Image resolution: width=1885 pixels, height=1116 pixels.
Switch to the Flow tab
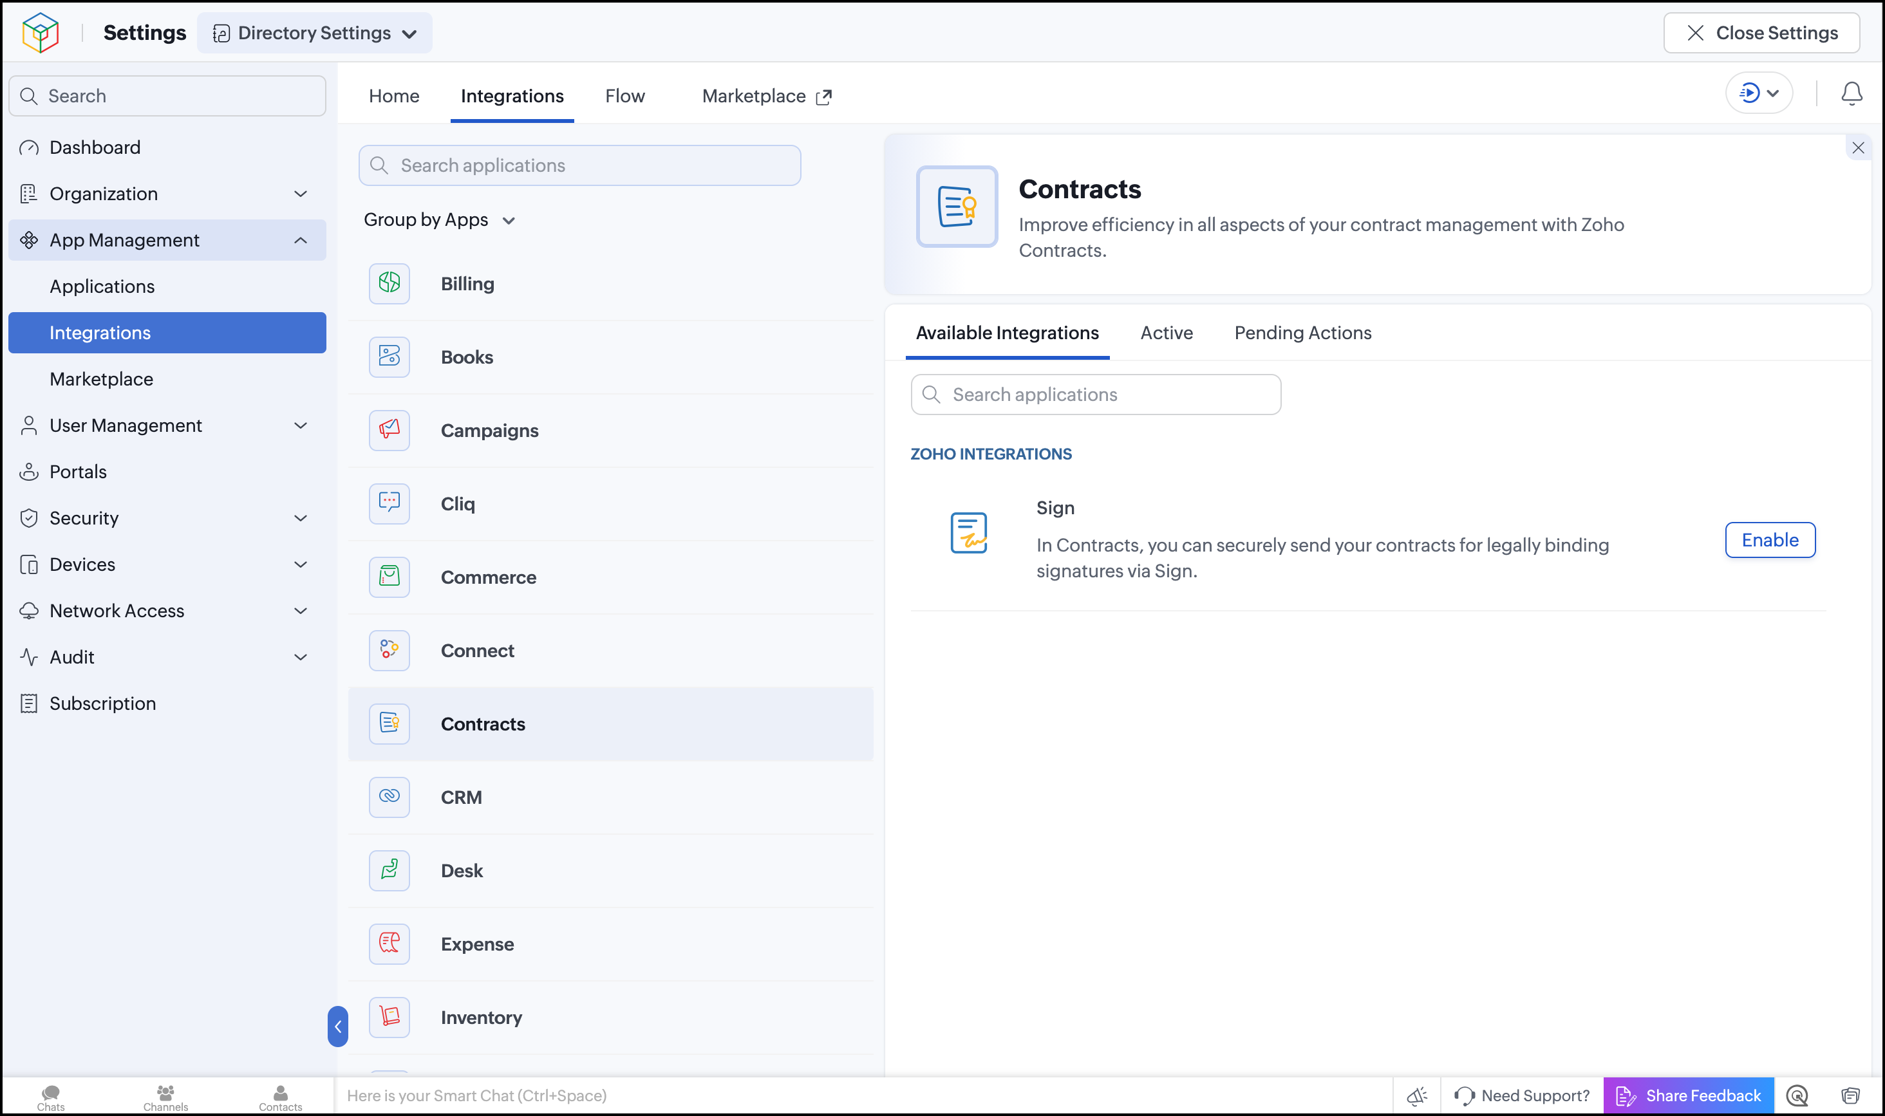pyautogui.click(x=625, y=95)
